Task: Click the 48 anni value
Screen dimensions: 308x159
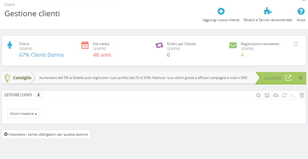Action: click(102, 55)
